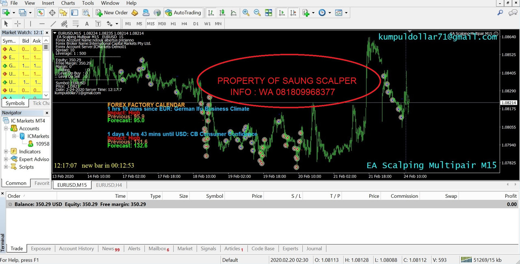
Task: Select the Fibonacci retracement tool
Action: tap(76, 24)
